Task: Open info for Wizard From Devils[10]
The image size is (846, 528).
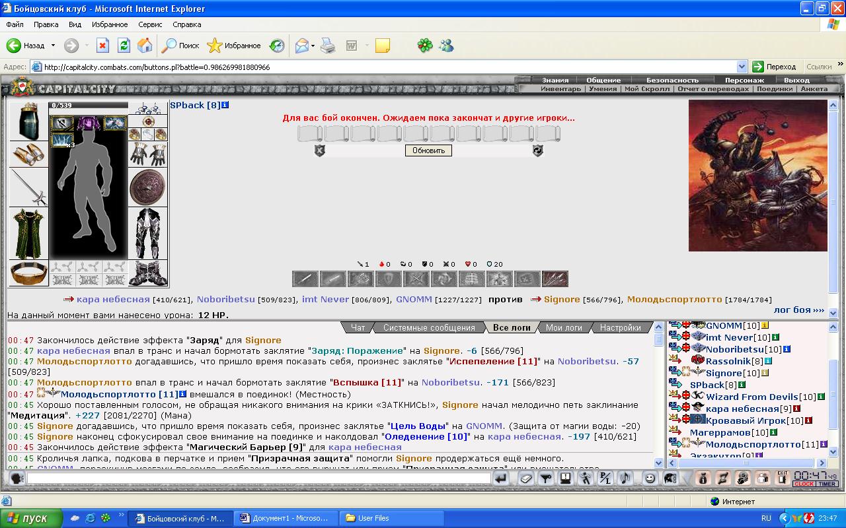Action: [x=822, y=397]
